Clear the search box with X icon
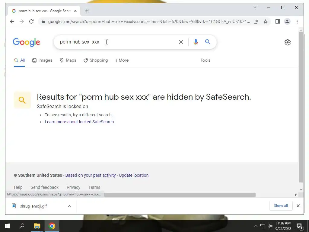The width and height of the screenshot is (309, 232). pyautogui.click(x=181, y=42)
